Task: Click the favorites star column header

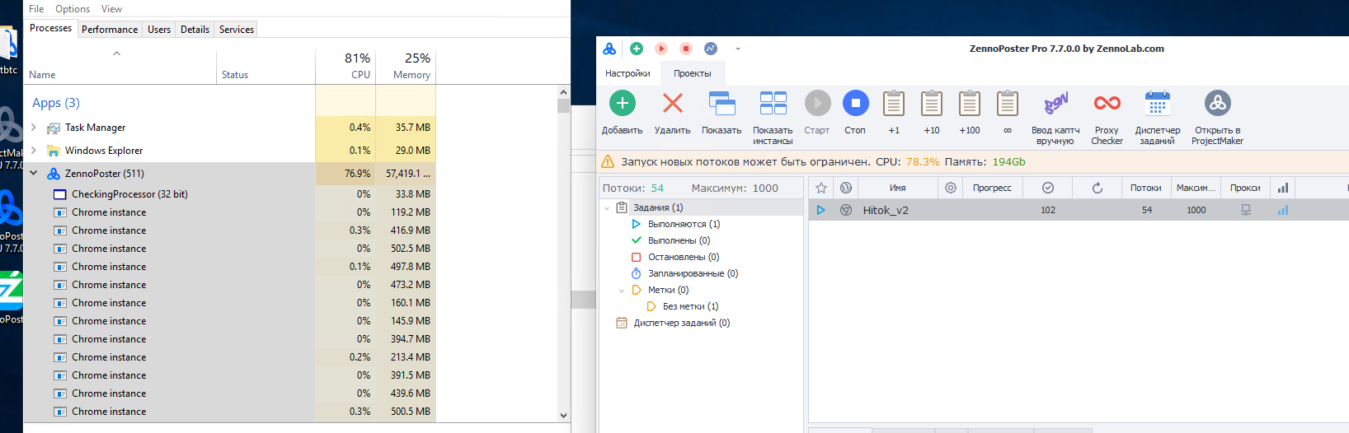Action: [821, 188]
